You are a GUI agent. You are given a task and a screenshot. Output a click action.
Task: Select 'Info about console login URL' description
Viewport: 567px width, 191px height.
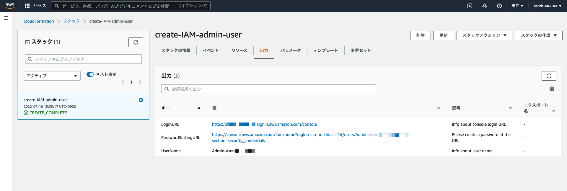tap(479, 124)
